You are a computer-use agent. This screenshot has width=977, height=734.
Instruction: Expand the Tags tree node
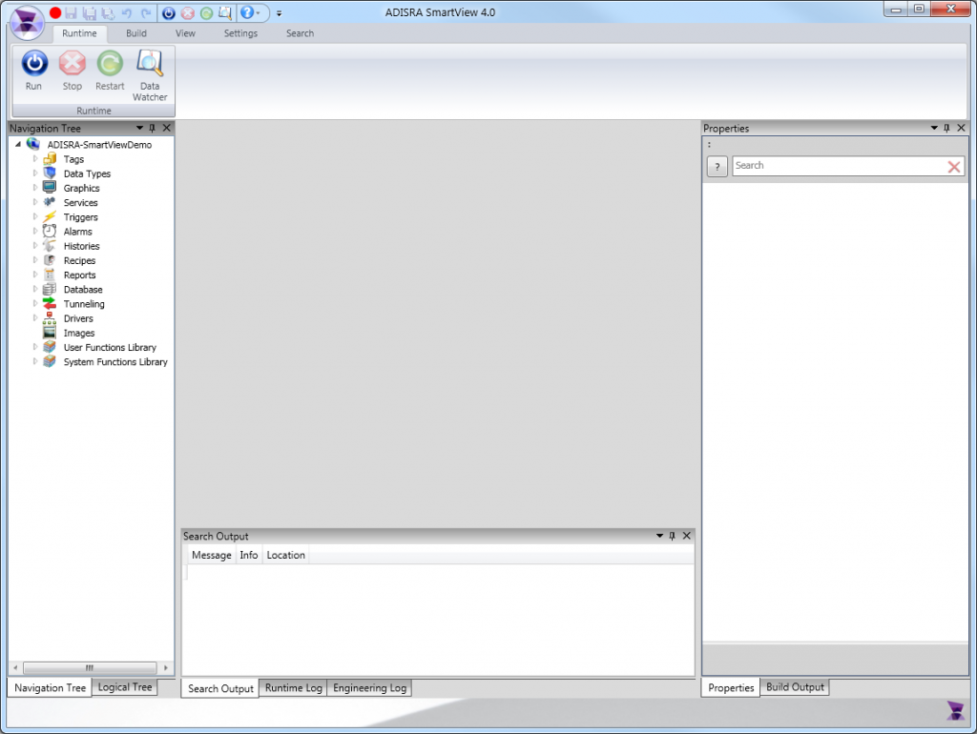[x=35, y=159]
